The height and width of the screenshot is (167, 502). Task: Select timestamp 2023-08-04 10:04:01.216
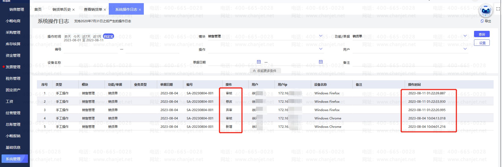coord(427,127)
